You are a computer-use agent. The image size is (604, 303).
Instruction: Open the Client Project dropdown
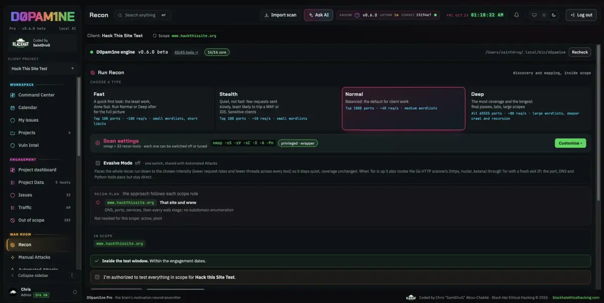[x=43, y=68]
